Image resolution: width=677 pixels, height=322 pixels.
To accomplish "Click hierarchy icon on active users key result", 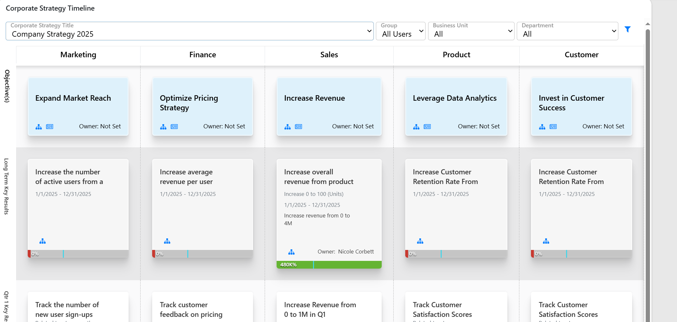I will [x=43, y=241].
